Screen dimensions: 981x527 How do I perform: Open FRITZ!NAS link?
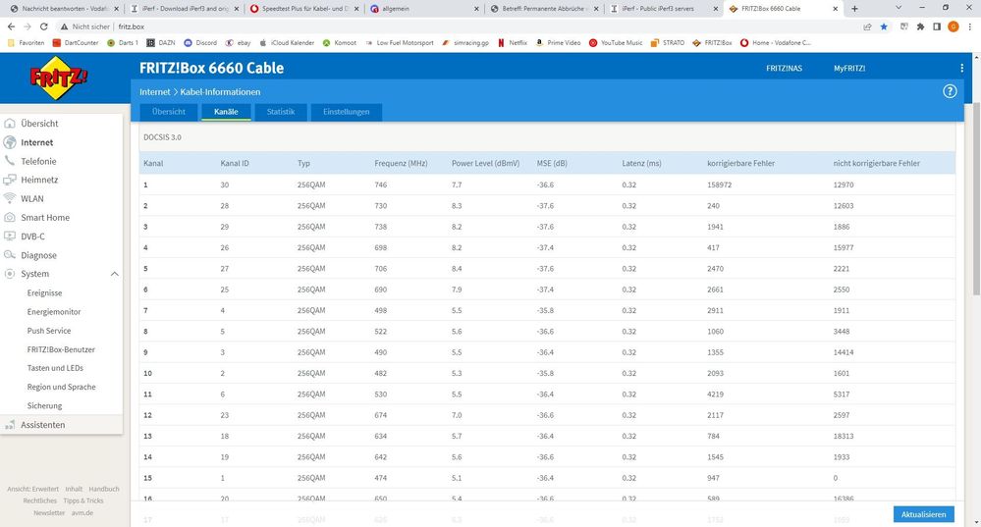point(784,68)
